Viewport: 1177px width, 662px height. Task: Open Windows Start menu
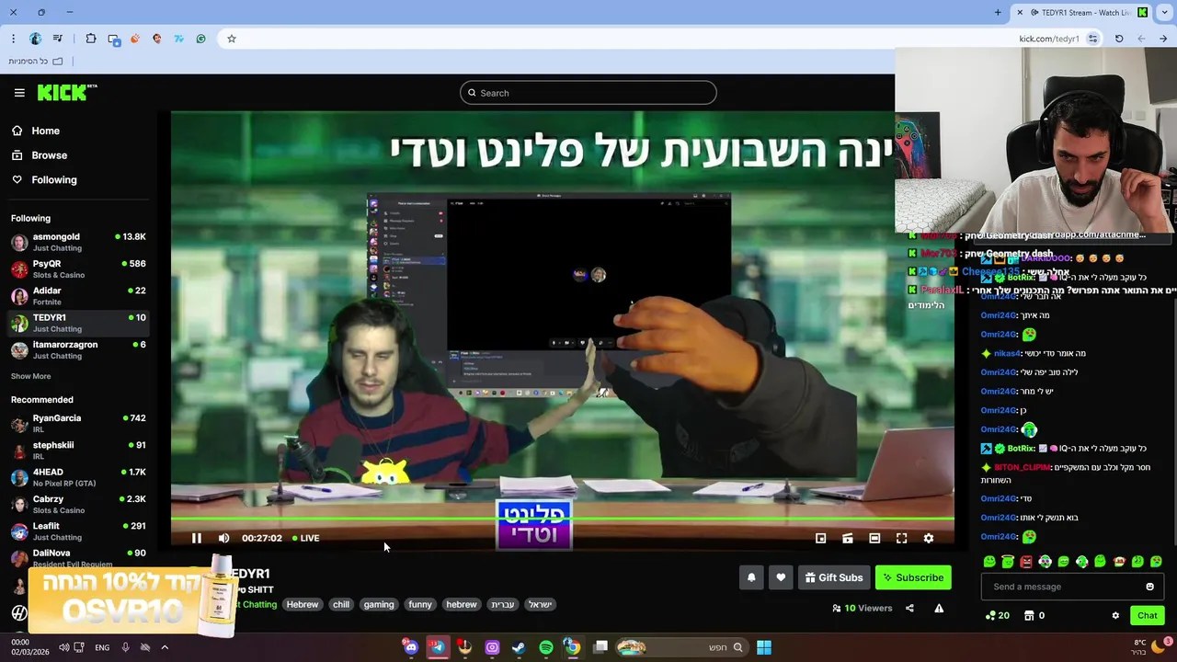point(763,647)
